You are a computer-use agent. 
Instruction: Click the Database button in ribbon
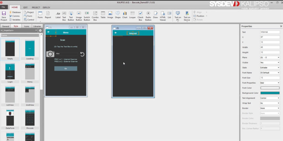point(15,12)
